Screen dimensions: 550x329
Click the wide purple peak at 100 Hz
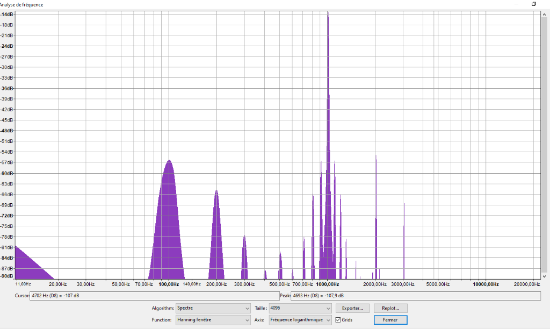pyautogui.click(x=169, y=215)
